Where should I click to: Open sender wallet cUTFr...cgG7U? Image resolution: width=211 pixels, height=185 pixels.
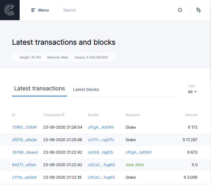[x=101, y=140]
